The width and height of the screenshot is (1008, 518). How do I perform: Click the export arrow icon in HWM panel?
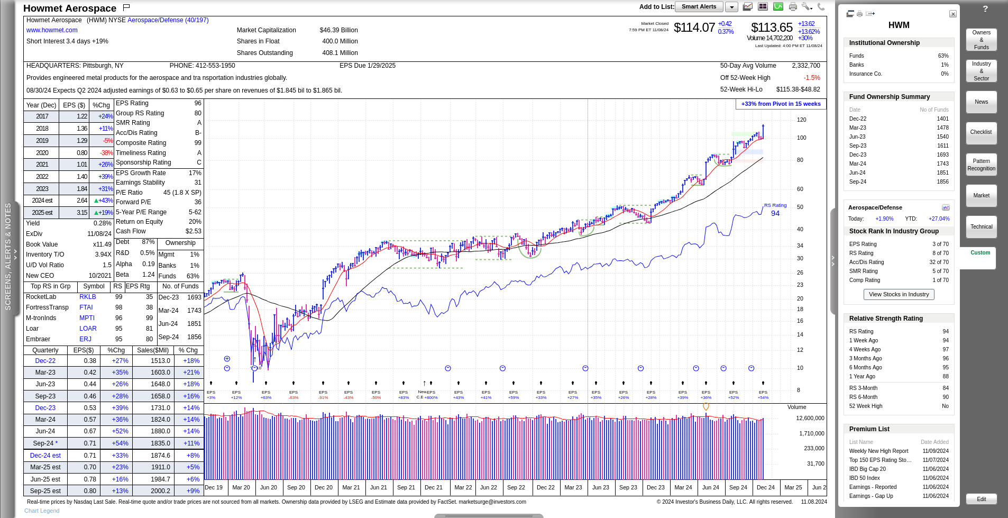click(x=870, y=14)
